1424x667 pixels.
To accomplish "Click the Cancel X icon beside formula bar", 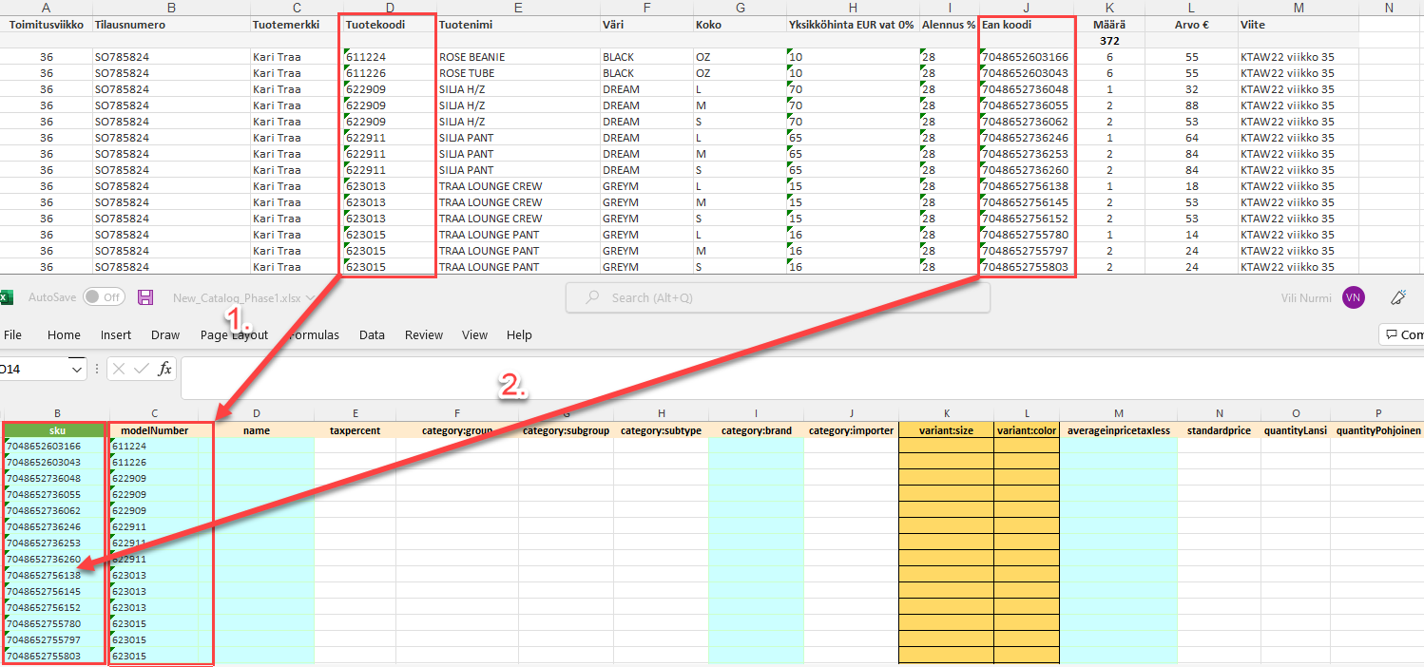I will coord(117,369).
